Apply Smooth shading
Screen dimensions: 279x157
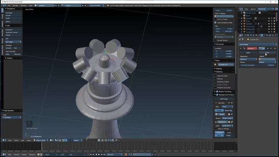pos(9,48)
